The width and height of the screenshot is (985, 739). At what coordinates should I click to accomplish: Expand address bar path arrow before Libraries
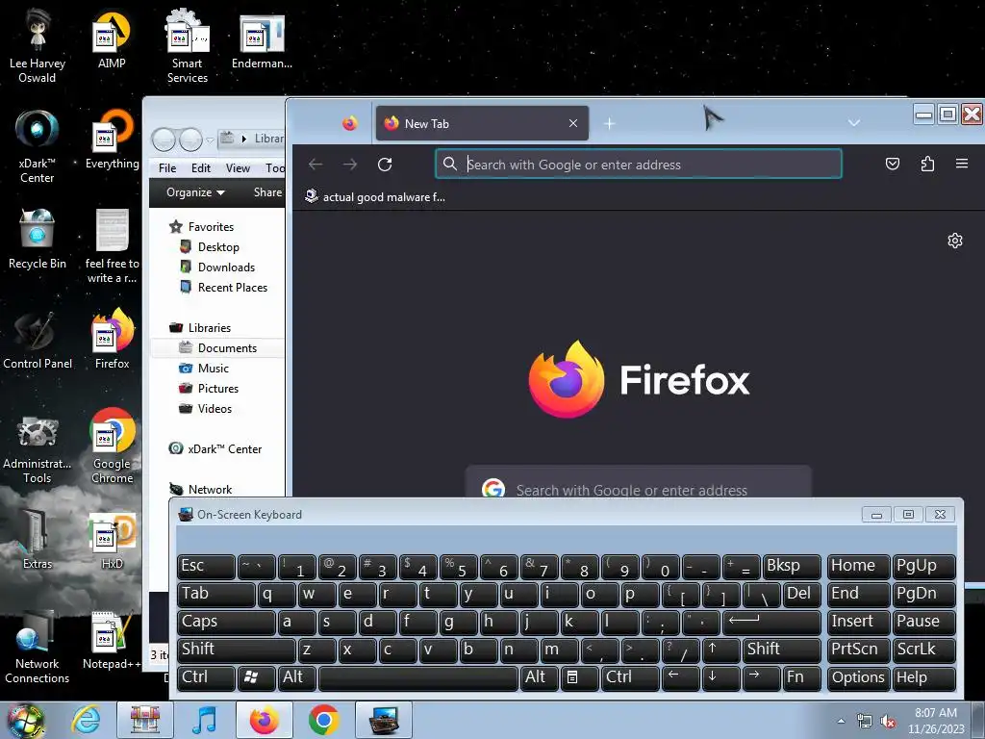[x=244, y=139]
